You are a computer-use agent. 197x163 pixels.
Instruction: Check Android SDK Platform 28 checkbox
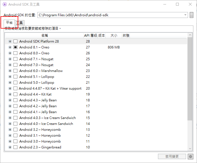(15, 41)
